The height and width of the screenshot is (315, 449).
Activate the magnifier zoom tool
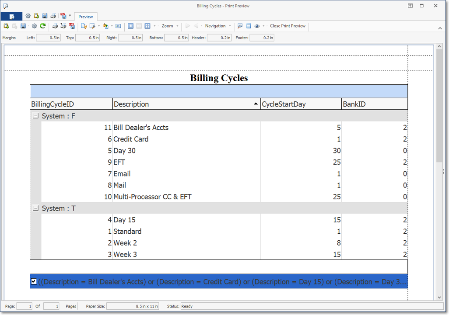pos(240,26)
